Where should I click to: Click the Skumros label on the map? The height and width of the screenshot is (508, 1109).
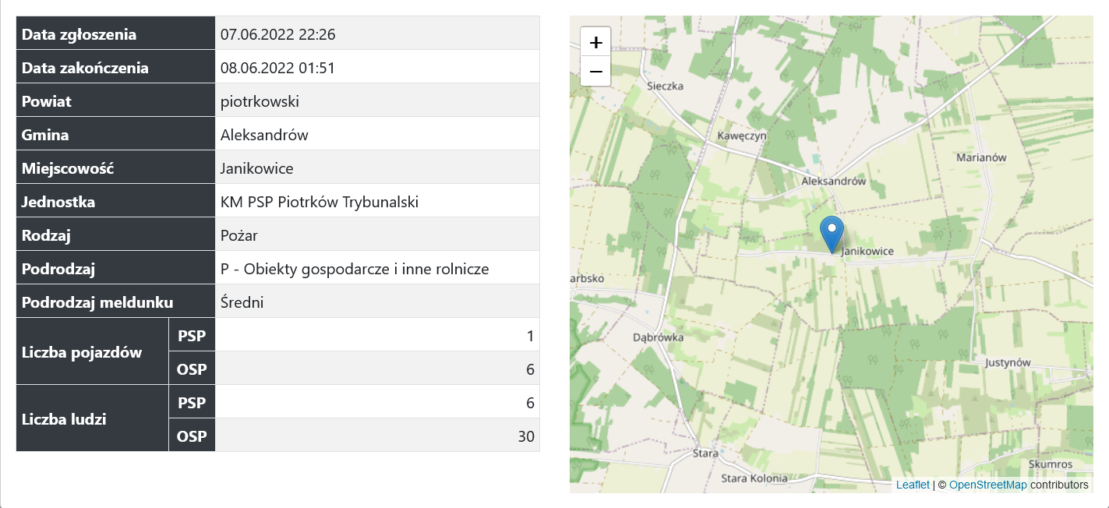[1050, 464]
